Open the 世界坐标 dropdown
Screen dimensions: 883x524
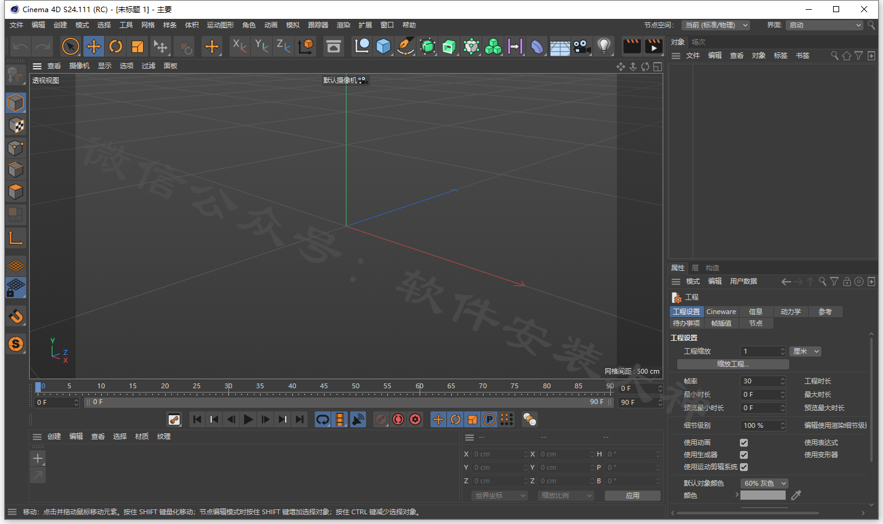pos(499,495)
